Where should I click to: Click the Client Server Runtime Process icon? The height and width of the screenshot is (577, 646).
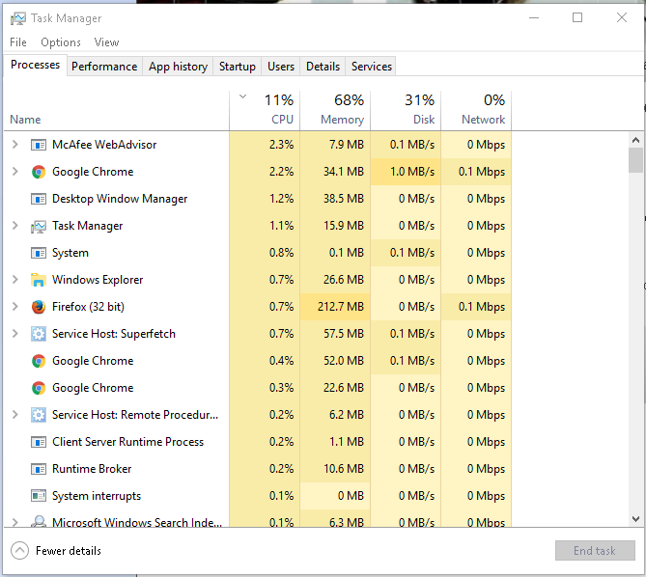(39, 442)
